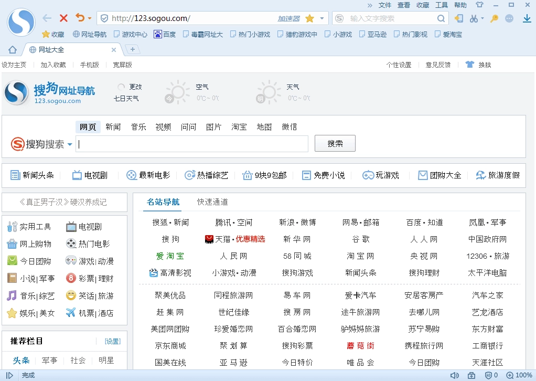Open 最新电影 with film reel icon

click(148, 175)
